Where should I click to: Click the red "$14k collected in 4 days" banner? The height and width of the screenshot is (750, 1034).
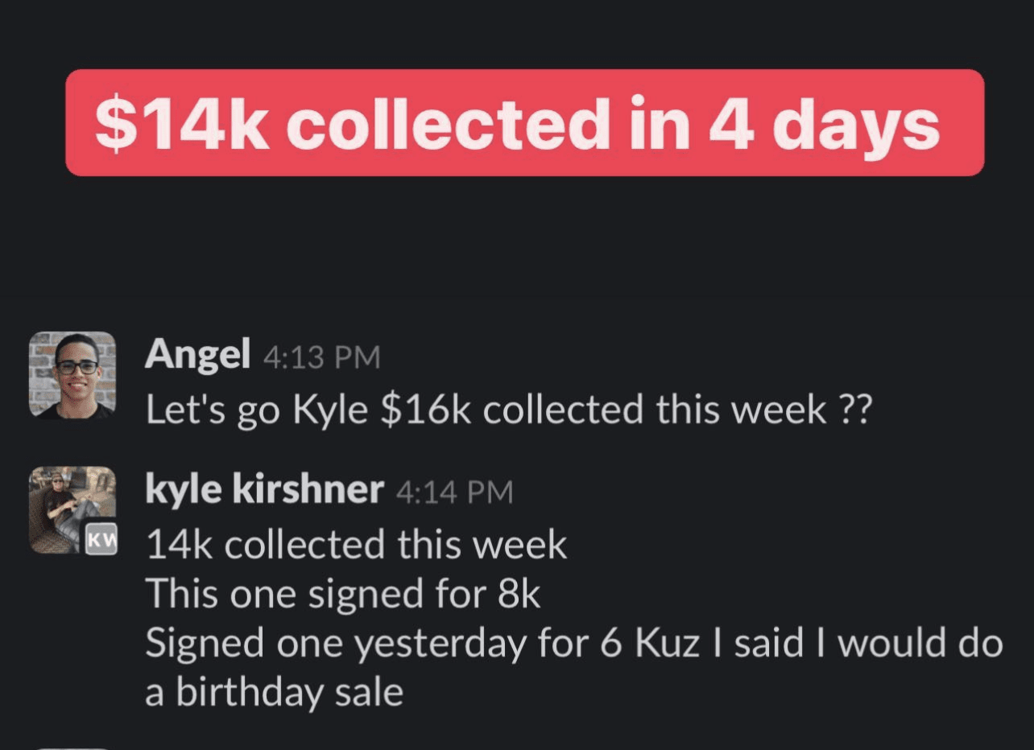[x=524, y=122]
